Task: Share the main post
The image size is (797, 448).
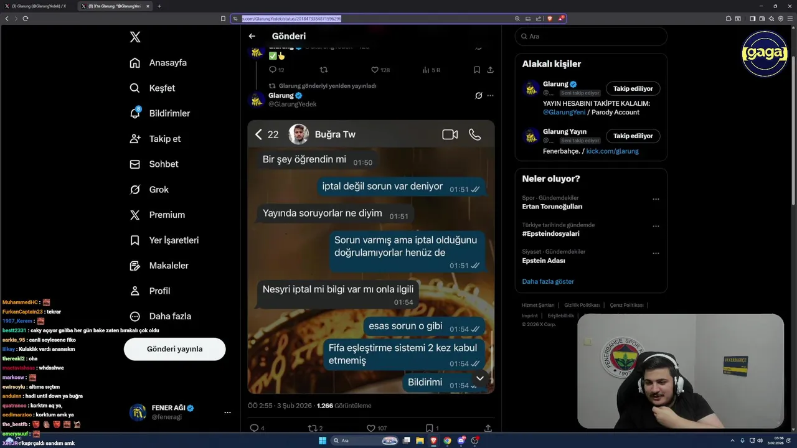Action: click(x=488, y=428)
